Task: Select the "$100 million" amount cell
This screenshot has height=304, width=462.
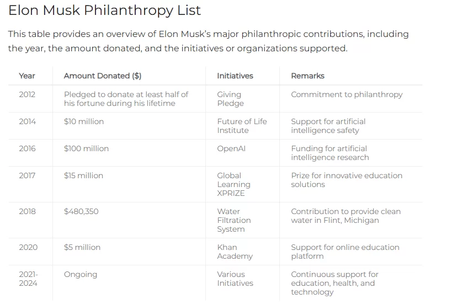Action: click(x=86, y=148)
